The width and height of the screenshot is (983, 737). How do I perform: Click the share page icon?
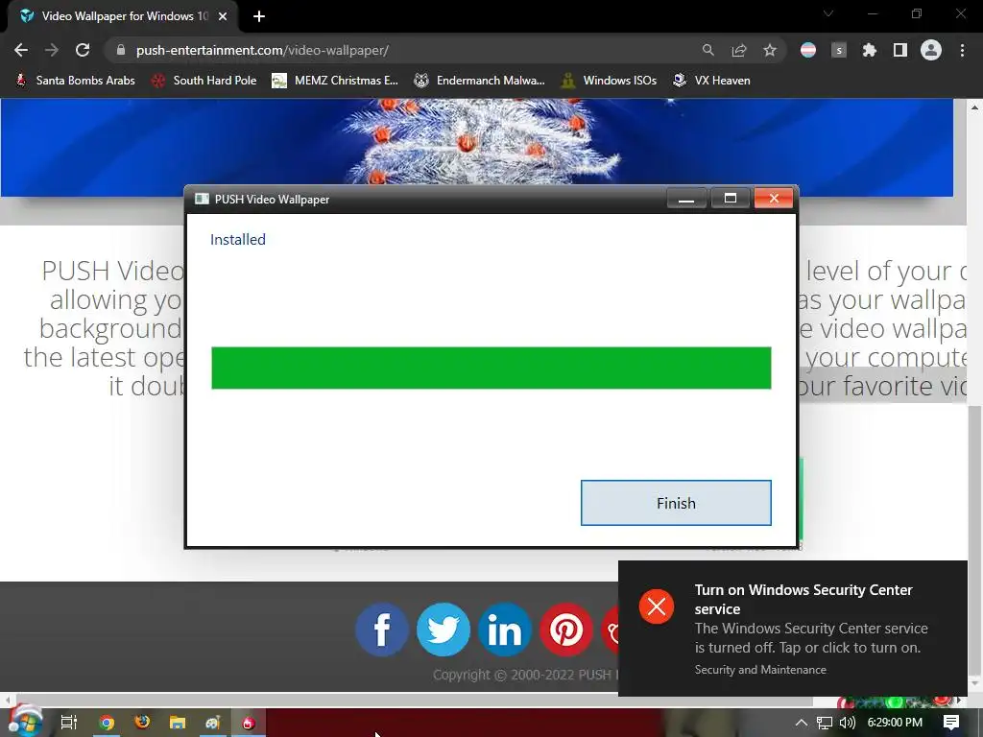click(x=739, y=50)
